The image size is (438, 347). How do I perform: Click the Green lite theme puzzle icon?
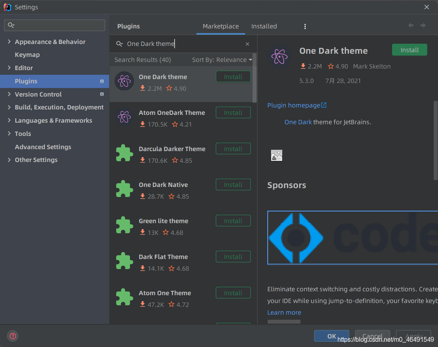[124, 225]
